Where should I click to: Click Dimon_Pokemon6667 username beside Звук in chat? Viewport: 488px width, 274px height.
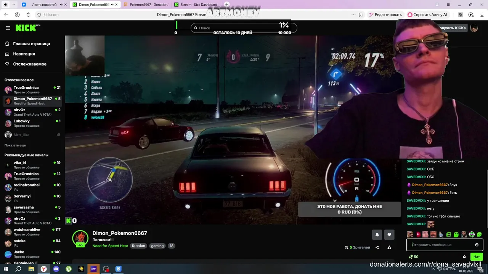coord(430,185)
